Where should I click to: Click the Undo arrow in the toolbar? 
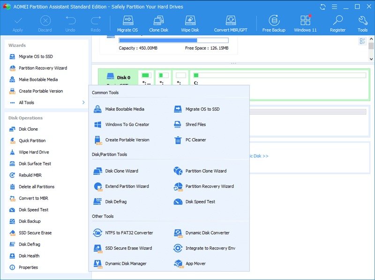click(70, 24)
